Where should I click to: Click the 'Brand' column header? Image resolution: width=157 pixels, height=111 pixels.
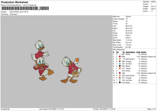click(144, 52)
